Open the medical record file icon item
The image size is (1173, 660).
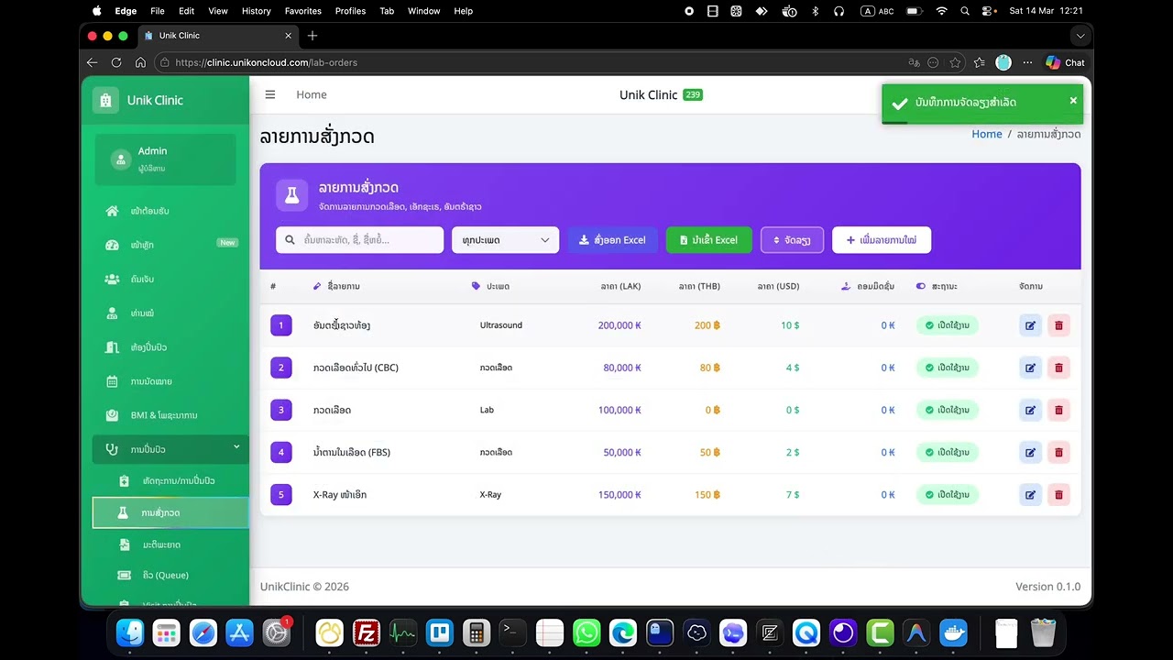(170, 544)
